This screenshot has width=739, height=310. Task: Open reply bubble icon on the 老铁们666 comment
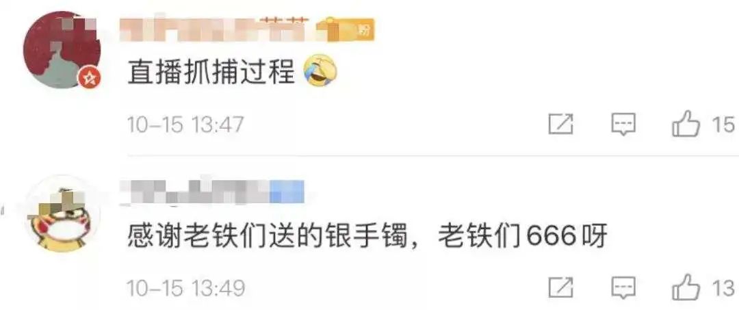tap(623, 287)
